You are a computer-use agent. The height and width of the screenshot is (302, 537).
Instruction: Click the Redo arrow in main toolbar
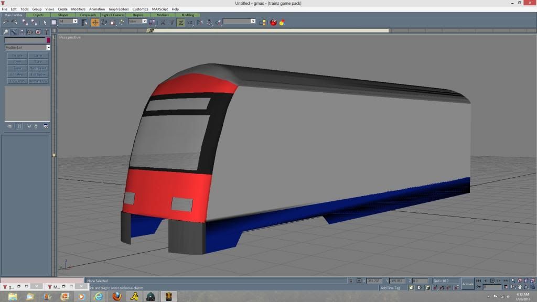pyautogui.click(x=14, y=22)
